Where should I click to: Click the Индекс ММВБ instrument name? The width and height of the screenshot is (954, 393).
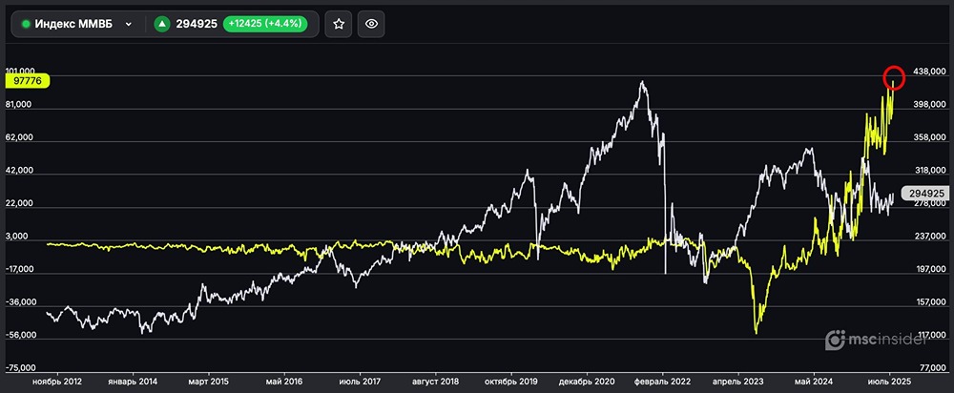coord(73,24)
